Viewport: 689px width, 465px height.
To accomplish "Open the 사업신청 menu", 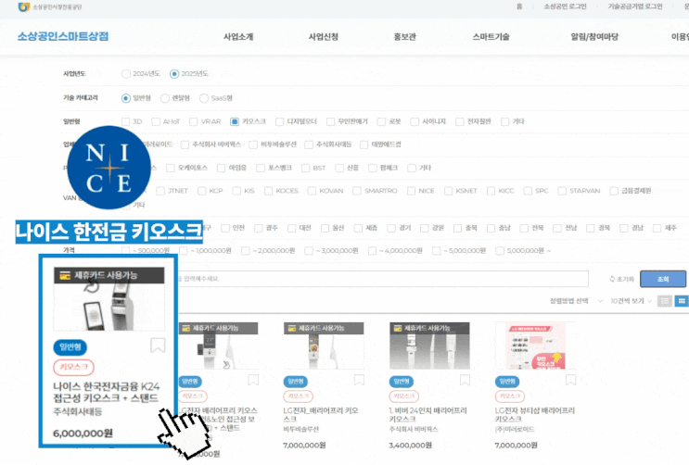I will pyautogui.click(x=324, y=37).
